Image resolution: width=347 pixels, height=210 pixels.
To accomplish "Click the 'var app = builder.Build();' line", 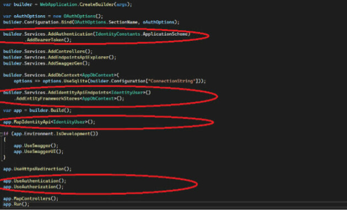I will click(37, 110).
